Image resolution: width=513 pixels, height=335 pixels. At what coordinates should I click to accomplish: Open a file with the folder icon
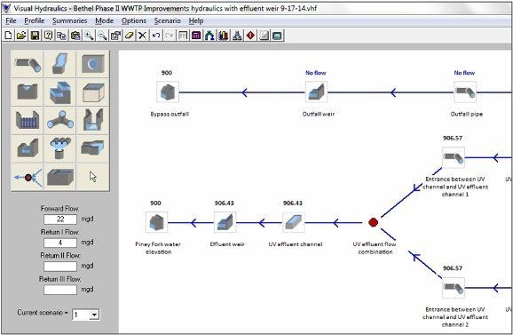tap(21, 36)
